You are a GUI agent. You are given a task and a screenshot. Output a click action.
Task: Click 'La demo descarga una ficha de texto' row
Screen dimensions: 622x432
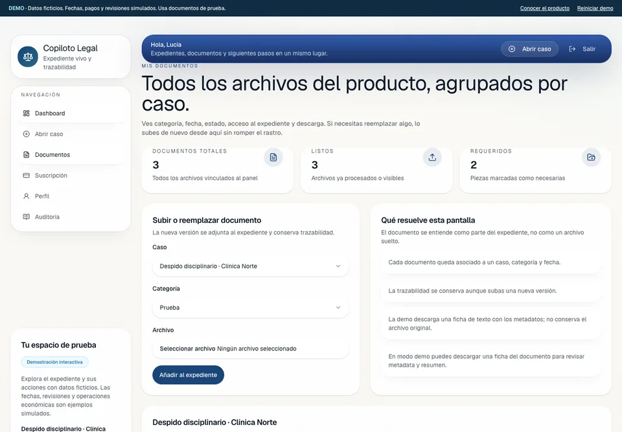click(490, 324)
